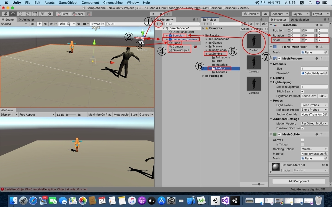332x207 pixels.
Task: Open Unity cloud services icon
Action: coord(266,14)
